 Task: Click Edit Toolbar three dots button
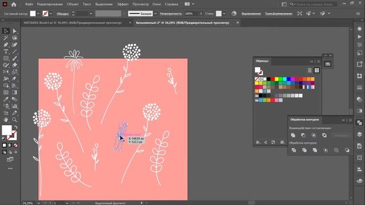(x=10, y=169)
